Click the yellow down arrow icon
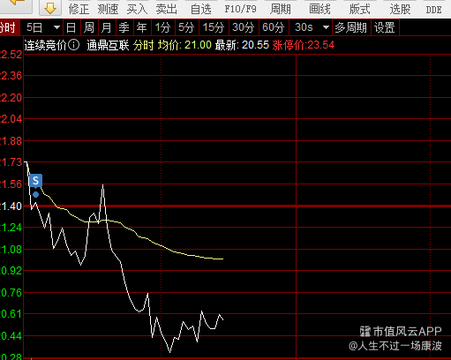Image resolution: width=451 pixels, height=360 pixels. click(x=50, y=8)
